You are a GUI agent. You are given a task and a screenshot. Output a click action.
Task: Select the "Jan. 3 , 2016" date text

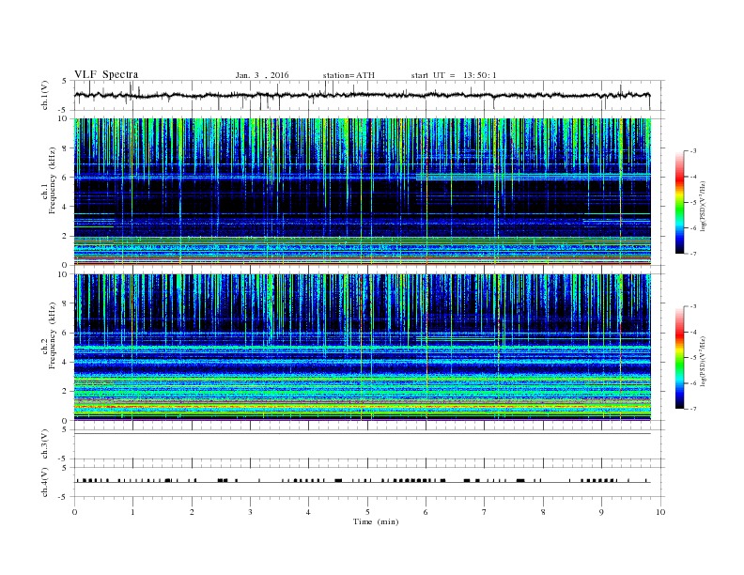click(262, 75)
